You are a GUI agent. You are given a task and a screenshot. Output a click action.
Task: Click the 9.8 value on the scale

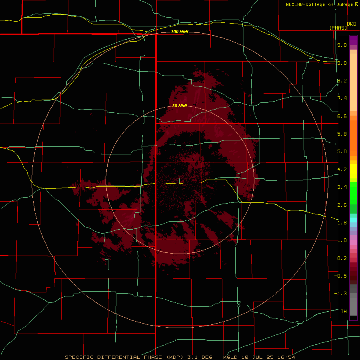342,45
